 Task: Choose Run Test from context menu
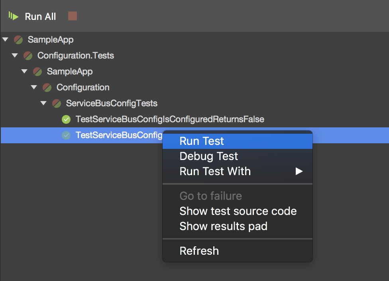202,141
